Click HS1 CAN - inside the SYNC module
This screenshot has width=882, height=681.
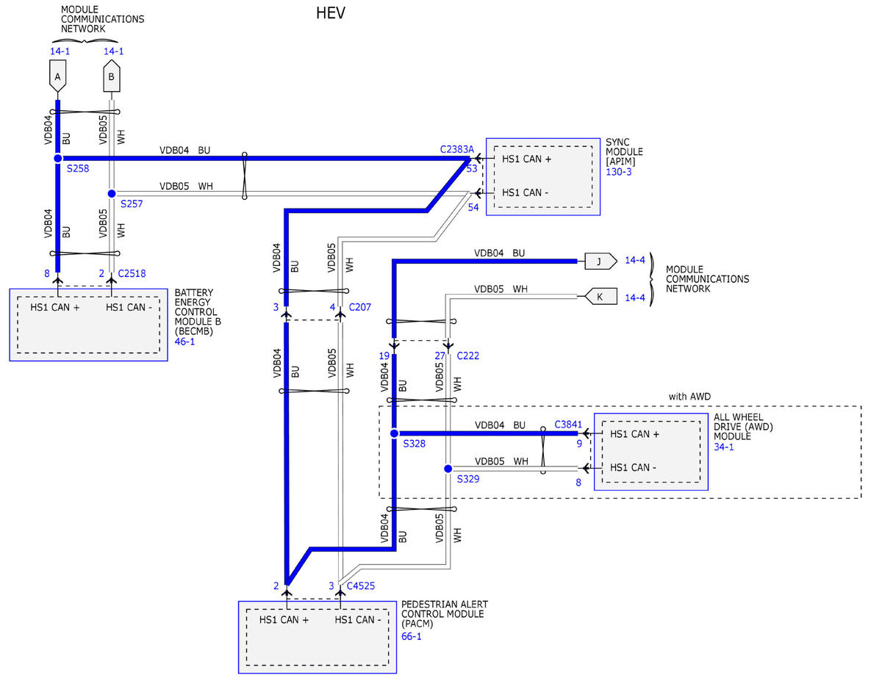(x=526, y=192)
